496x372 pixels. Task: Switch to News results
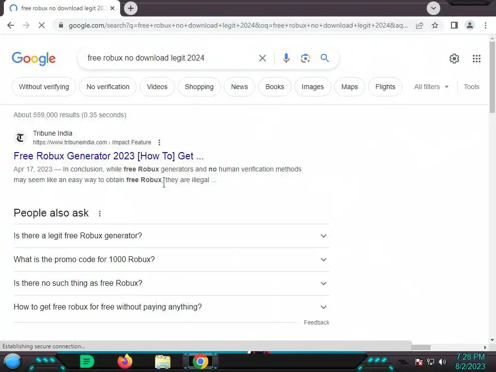coord(239,87)
